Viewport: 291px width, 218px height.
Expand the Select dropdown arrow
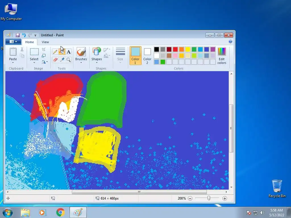34,63
